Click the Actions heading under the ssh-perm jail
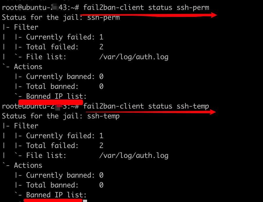Viewport: 263px width, 202px height. (x=28, y=67)
